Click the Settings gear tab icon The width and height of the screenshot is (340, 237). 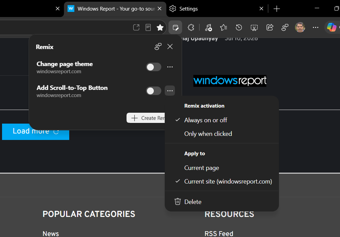(x=173, y=9)
